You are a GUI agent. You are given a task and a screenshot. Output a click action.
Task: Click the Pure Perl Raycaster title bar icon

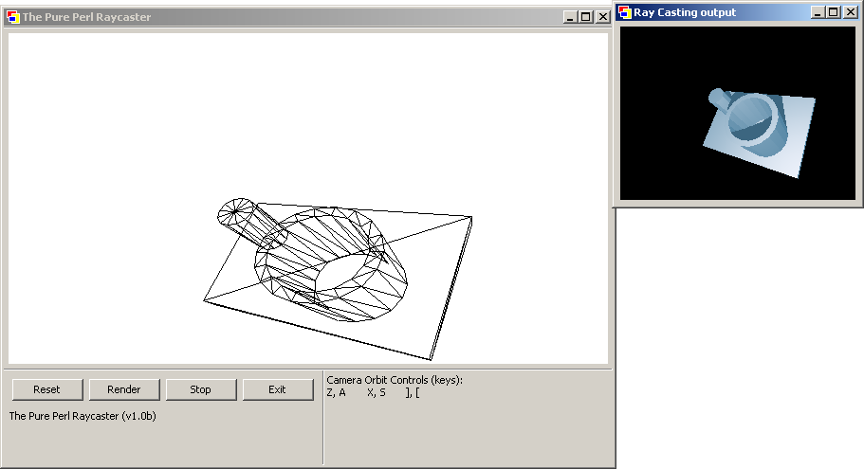(x=13, y=17)
